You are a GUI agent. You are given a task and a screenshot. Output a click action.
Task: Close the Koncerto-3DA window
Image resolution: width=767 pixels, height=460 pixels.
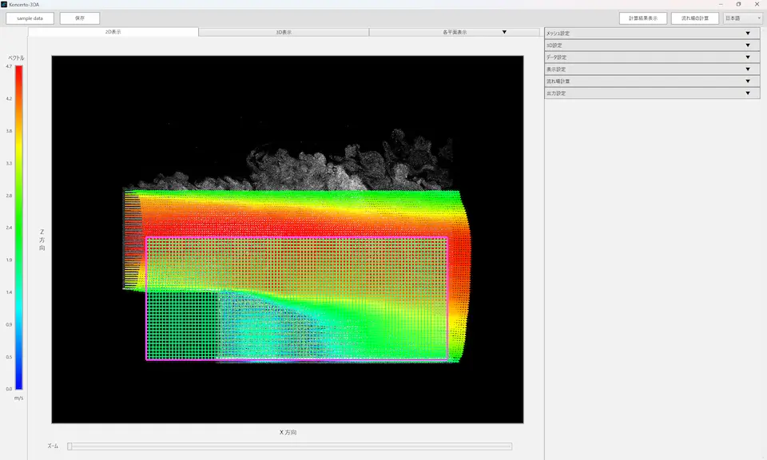[757, 5]
